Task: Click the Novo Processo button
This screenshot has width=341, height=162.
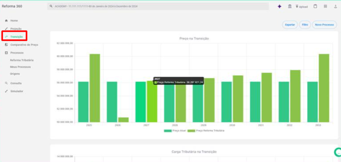Action: tap(324, 25)
